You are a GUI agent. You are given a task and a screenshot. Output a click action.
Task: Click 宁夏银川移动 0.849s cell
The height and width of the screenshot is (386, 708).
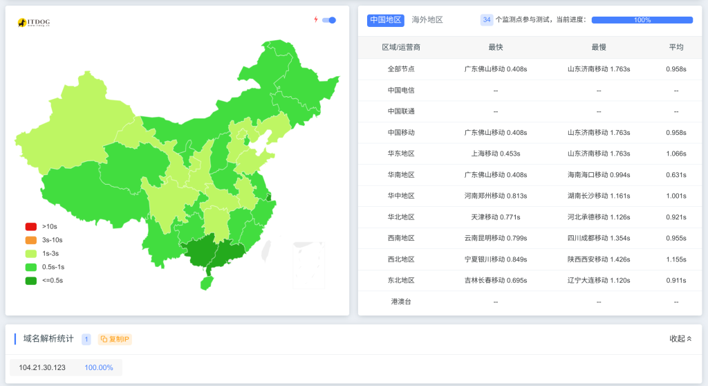click(496, 259)
